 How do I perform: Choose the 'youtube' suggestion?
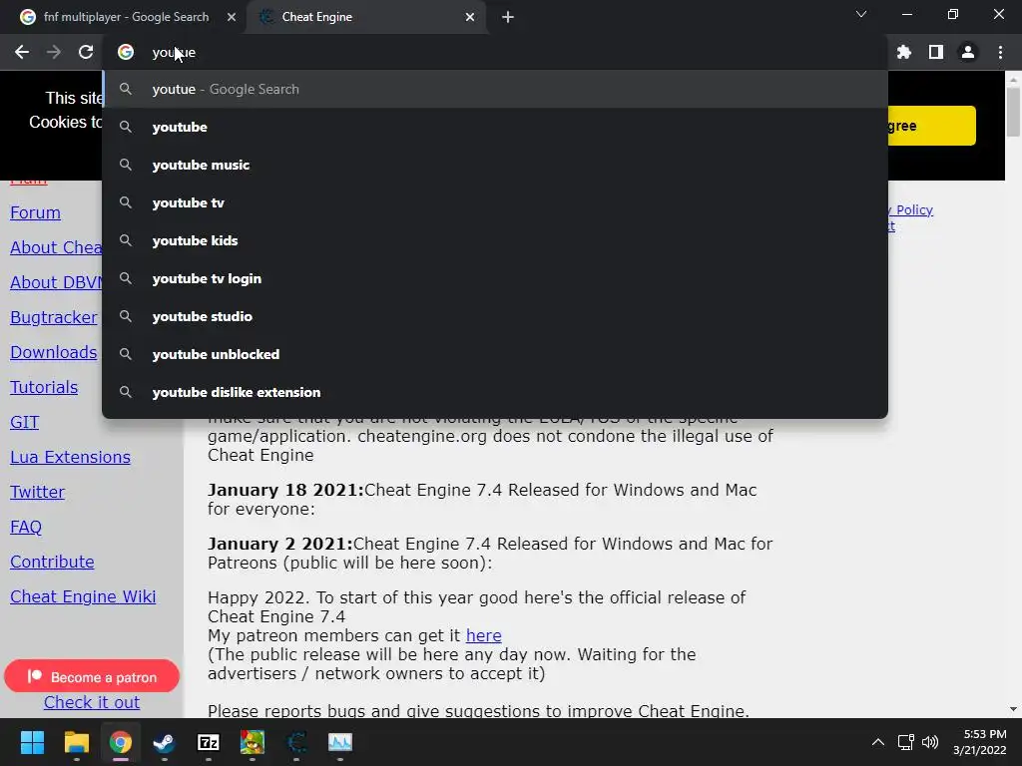495,127
